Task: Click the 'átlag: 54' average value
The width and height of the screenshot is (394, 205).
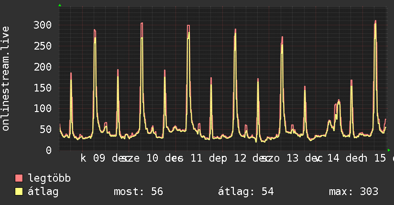Action: [x=245, y=192]
